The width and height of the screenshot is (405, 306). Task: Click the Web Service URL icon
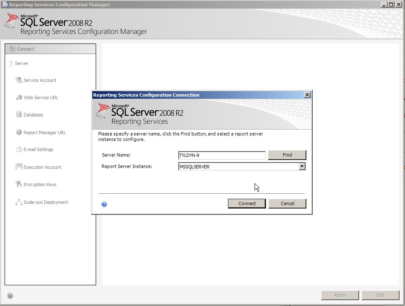[19, 97]
